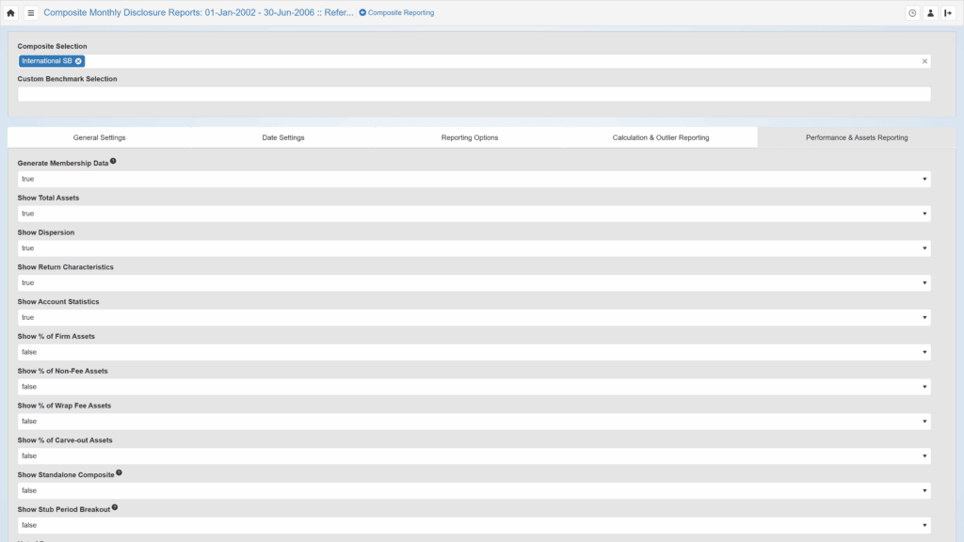The image size is (964, 542).
Task: Expand the Show Account Statistics dropdown
Action: 474,317
